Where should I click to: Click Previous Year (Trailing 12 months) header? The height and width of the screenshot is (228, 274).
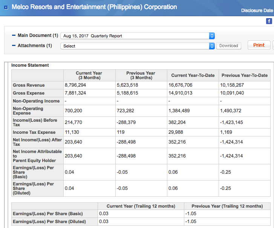(x=227, y=206)
